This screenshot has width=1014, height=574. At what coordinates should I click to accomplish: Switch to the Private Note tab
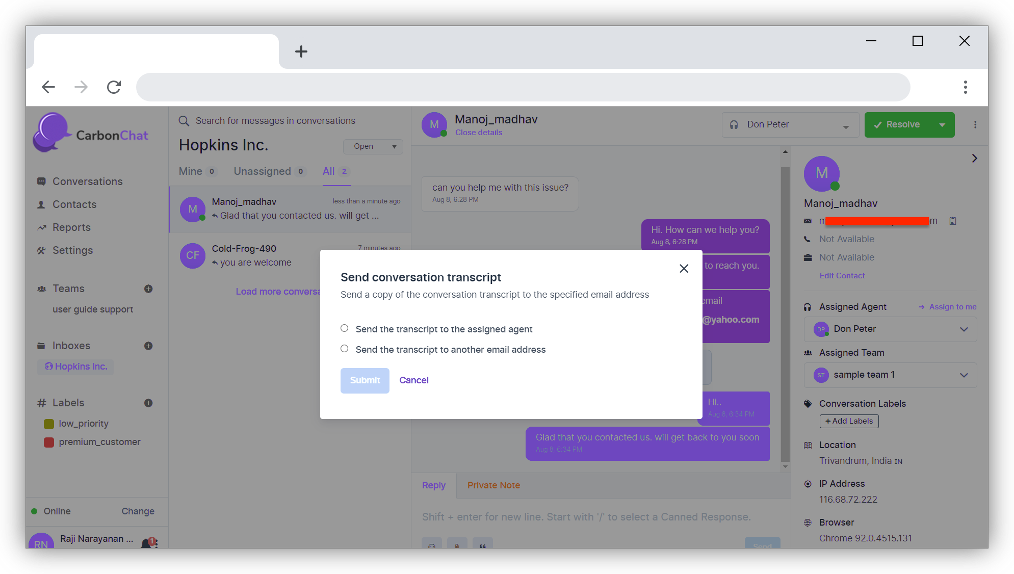coord(493,485)
